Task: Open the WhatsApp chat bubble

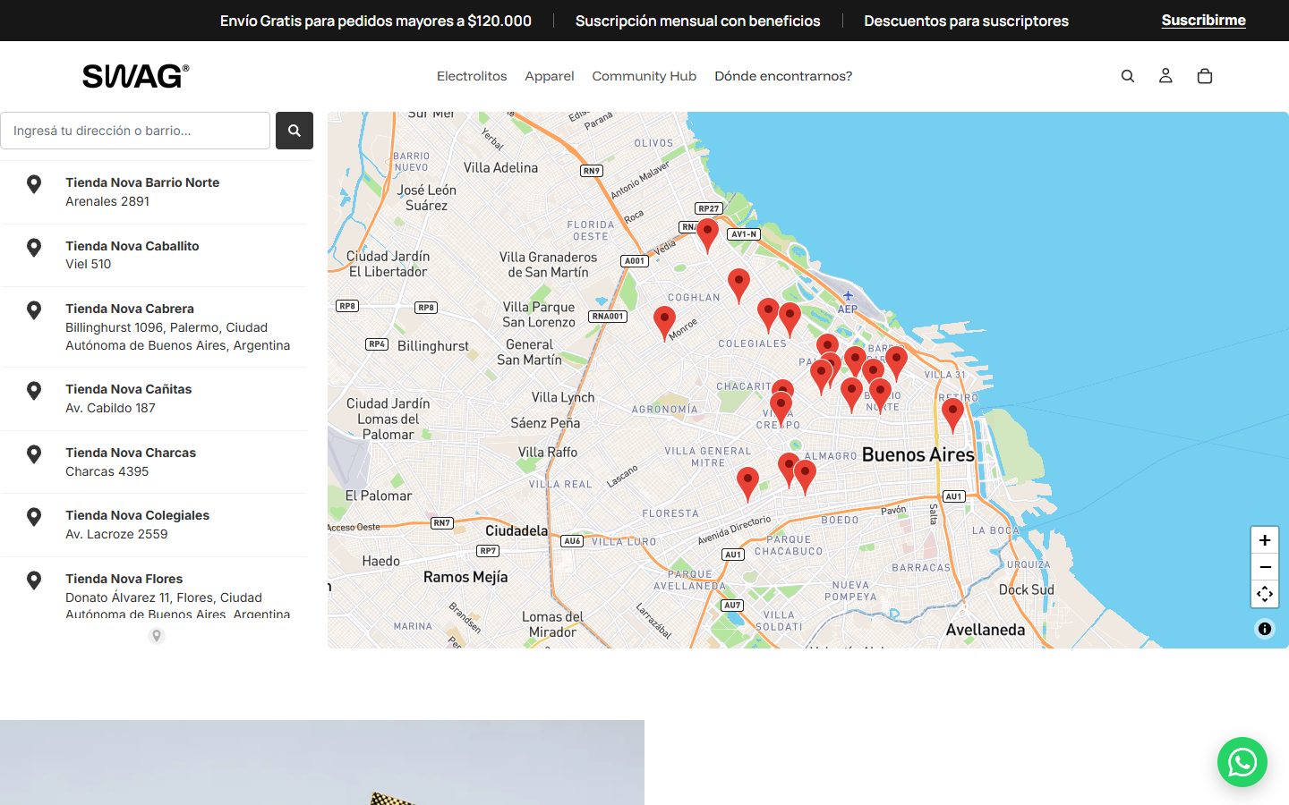Action: pyautogui.click(x=1242, y=762)
